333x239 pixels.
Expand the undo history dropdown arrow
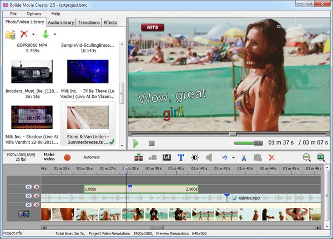tap(234, 157)
